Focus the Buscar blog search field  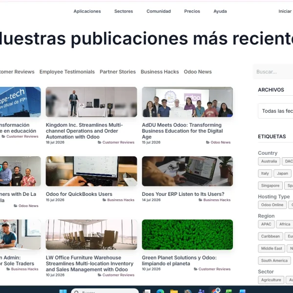[x=273, y=72]
